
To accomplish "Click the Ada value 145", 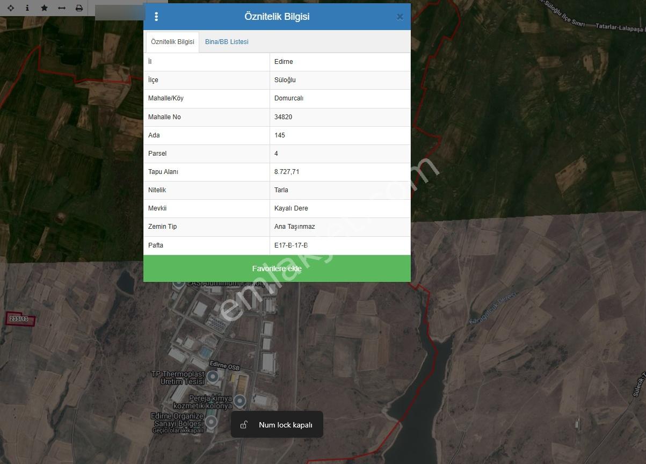I will point(279,135).
